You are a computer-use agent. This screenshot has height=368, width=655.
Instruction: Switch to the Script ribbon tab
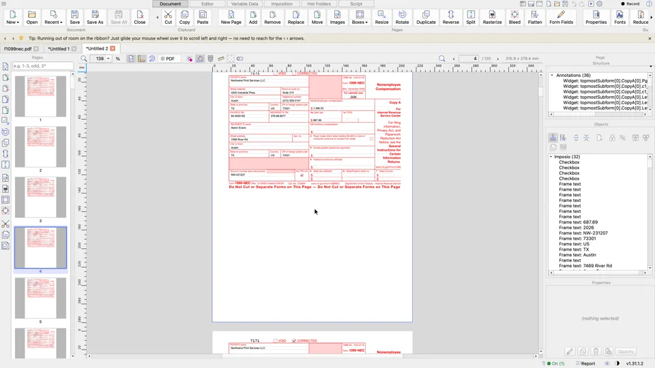(x=356, y=4)
